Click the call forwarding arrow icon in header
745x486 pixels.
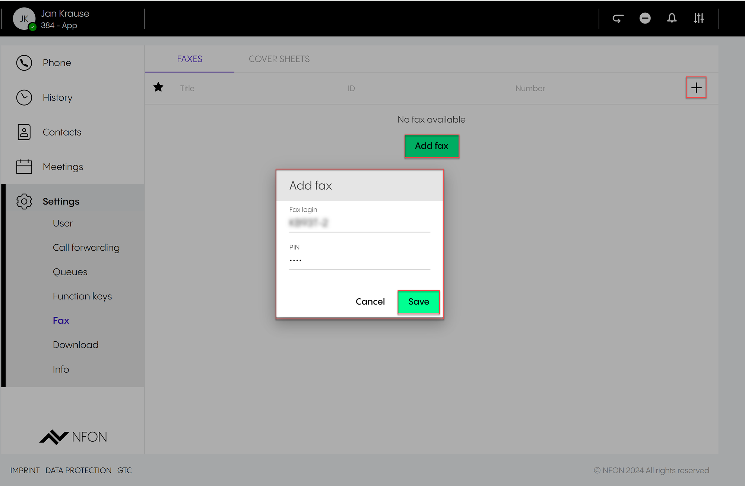(618, 18)
